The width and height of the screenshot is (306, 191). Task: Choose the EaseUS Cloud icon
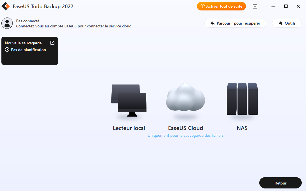click(185, 97)
